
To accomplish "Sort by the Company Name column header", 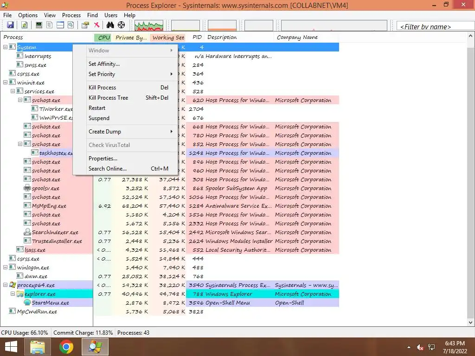I will click(306, 38).
